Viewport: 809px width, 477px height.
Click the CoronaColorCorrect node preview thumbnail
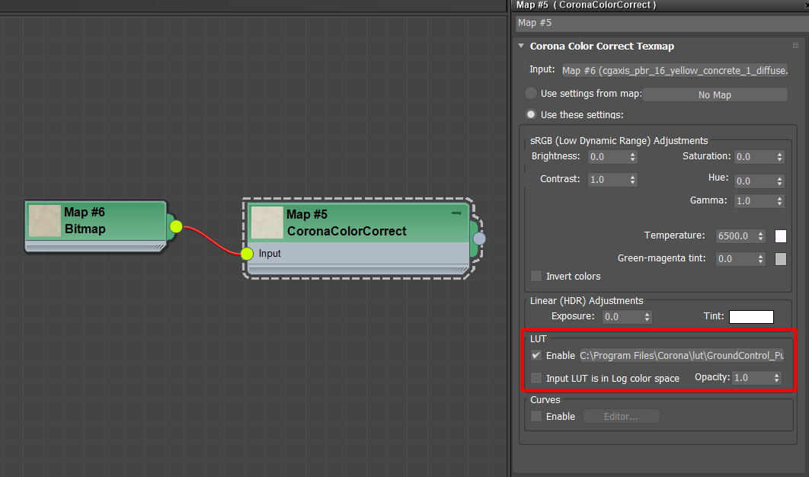[x=267, y=222]
